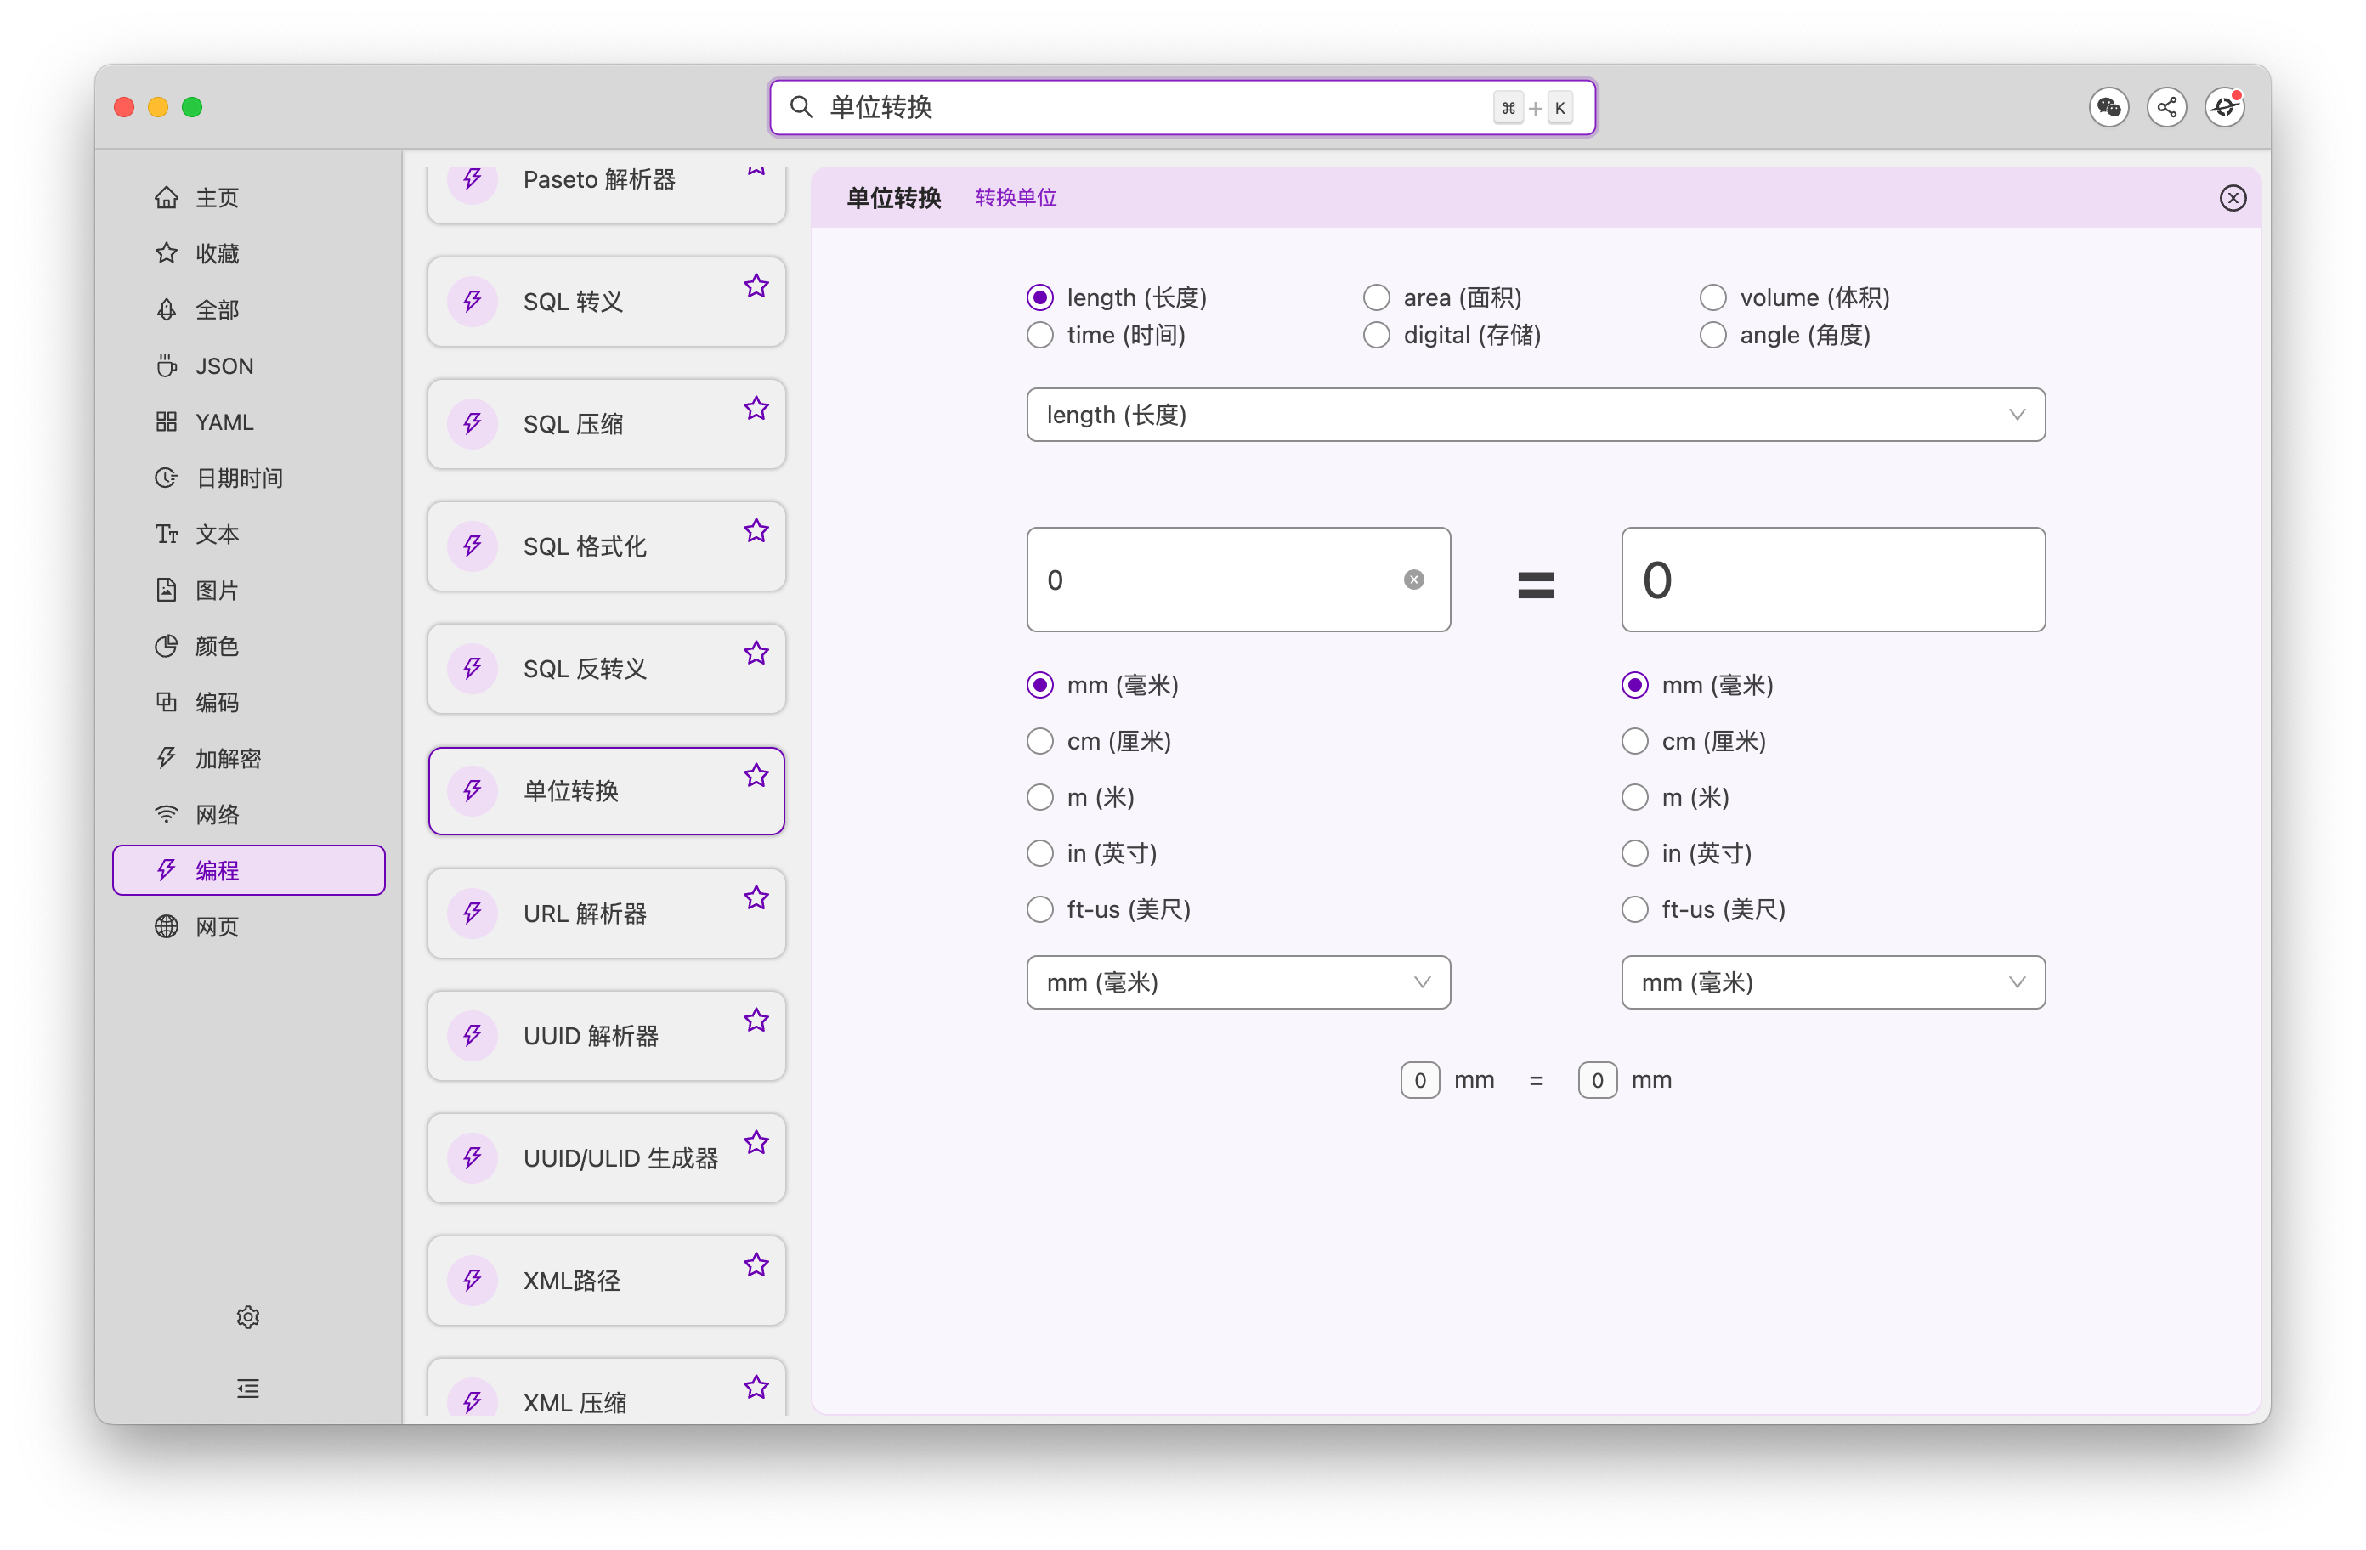Open YAML category in the sidebar

248,421
